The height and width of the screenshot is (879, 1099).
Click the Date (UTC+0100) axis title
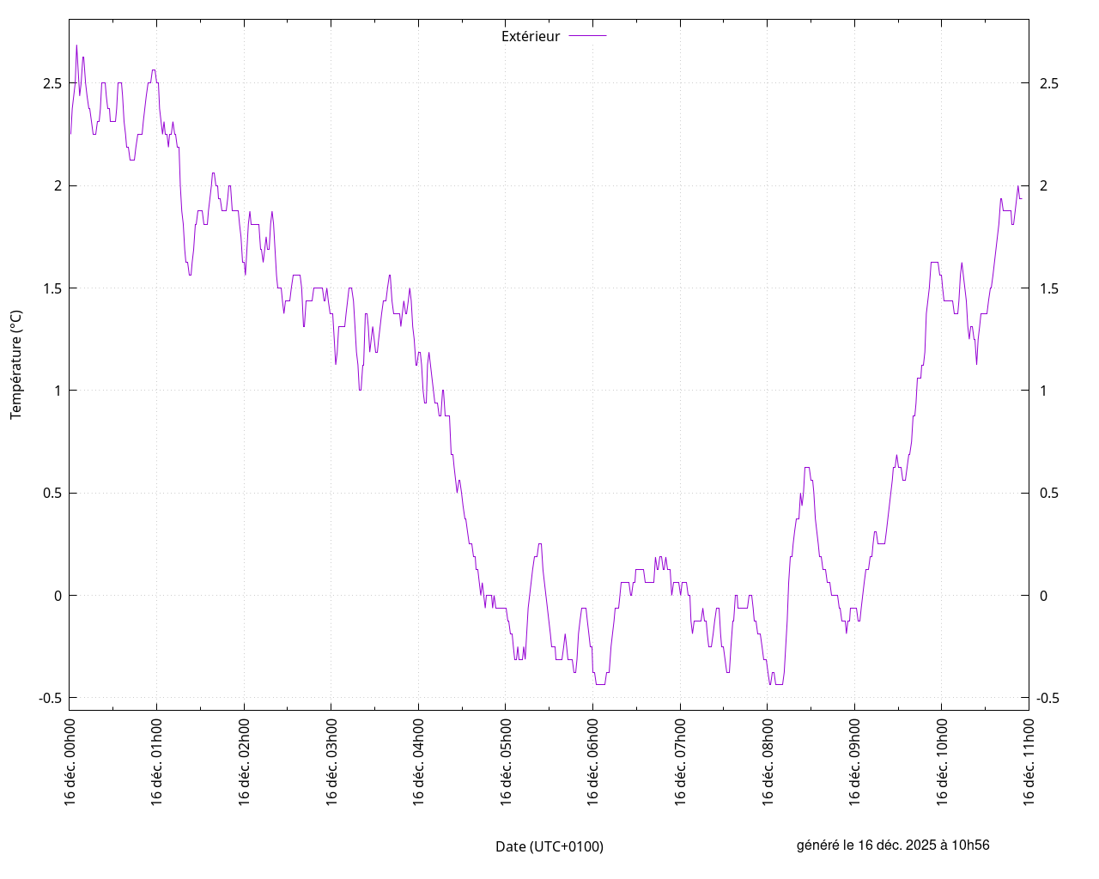pos(549,846)
